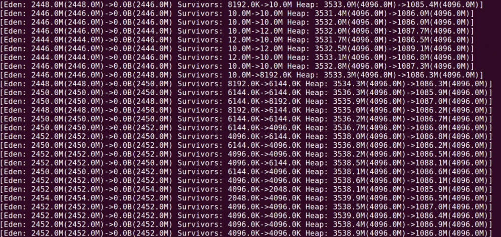
Task: Click the text 10.0M->8192.0K in Survivors
Action: pyautogui.click(x=260, y=75)
